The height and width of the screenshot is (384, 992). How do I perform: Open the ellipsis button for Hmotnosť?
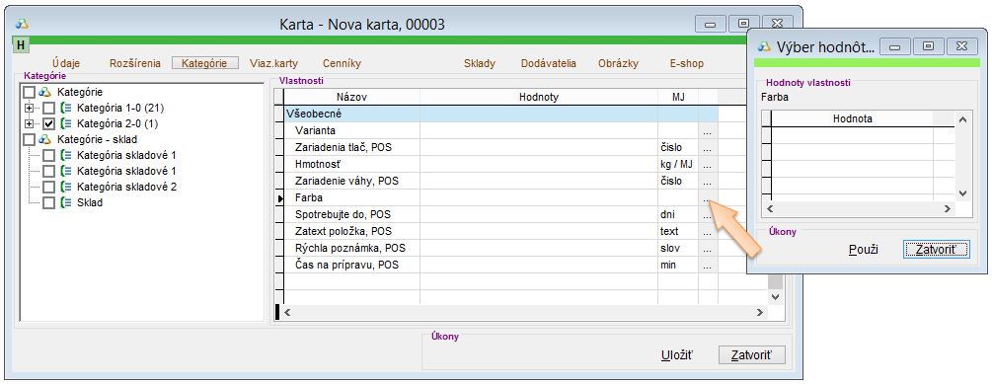tap(708, 165)
